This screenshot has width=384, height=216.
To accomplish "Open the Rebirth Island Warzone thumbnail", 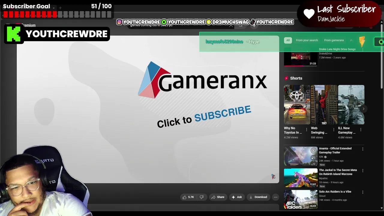I will click(x=301, y=178).
